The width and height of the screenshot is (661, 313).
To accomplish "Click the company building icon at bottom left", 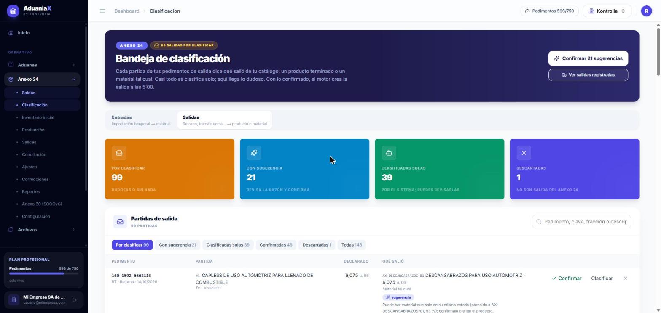I will [x=13, y=300].
